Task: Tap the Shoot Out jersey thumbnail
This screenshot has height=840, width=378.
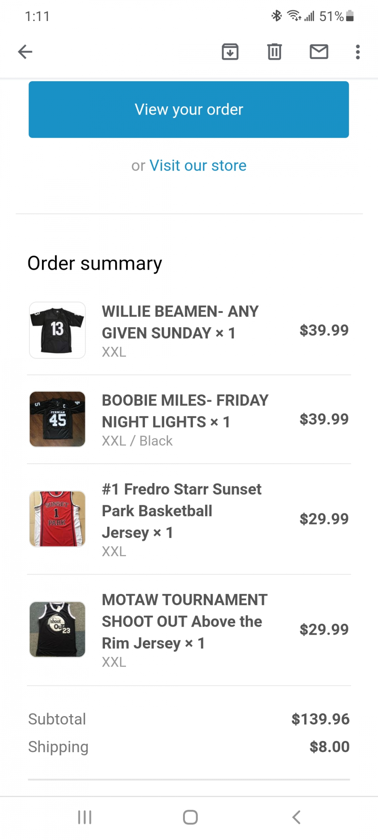Action: (58, 629)
